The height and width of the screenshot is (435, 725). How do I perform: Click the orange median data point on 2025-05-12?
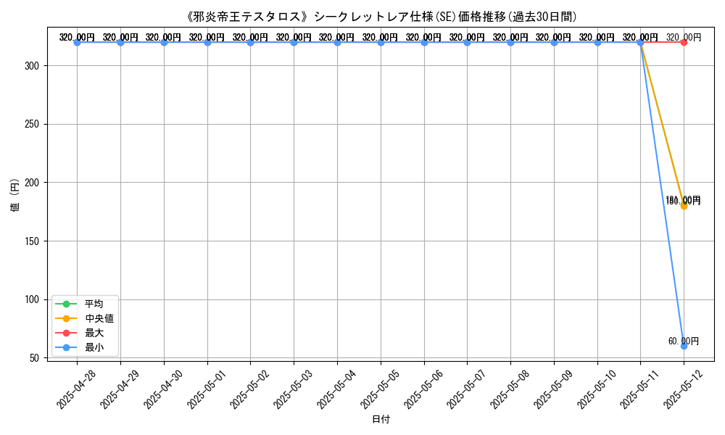[x=684, y=206]
